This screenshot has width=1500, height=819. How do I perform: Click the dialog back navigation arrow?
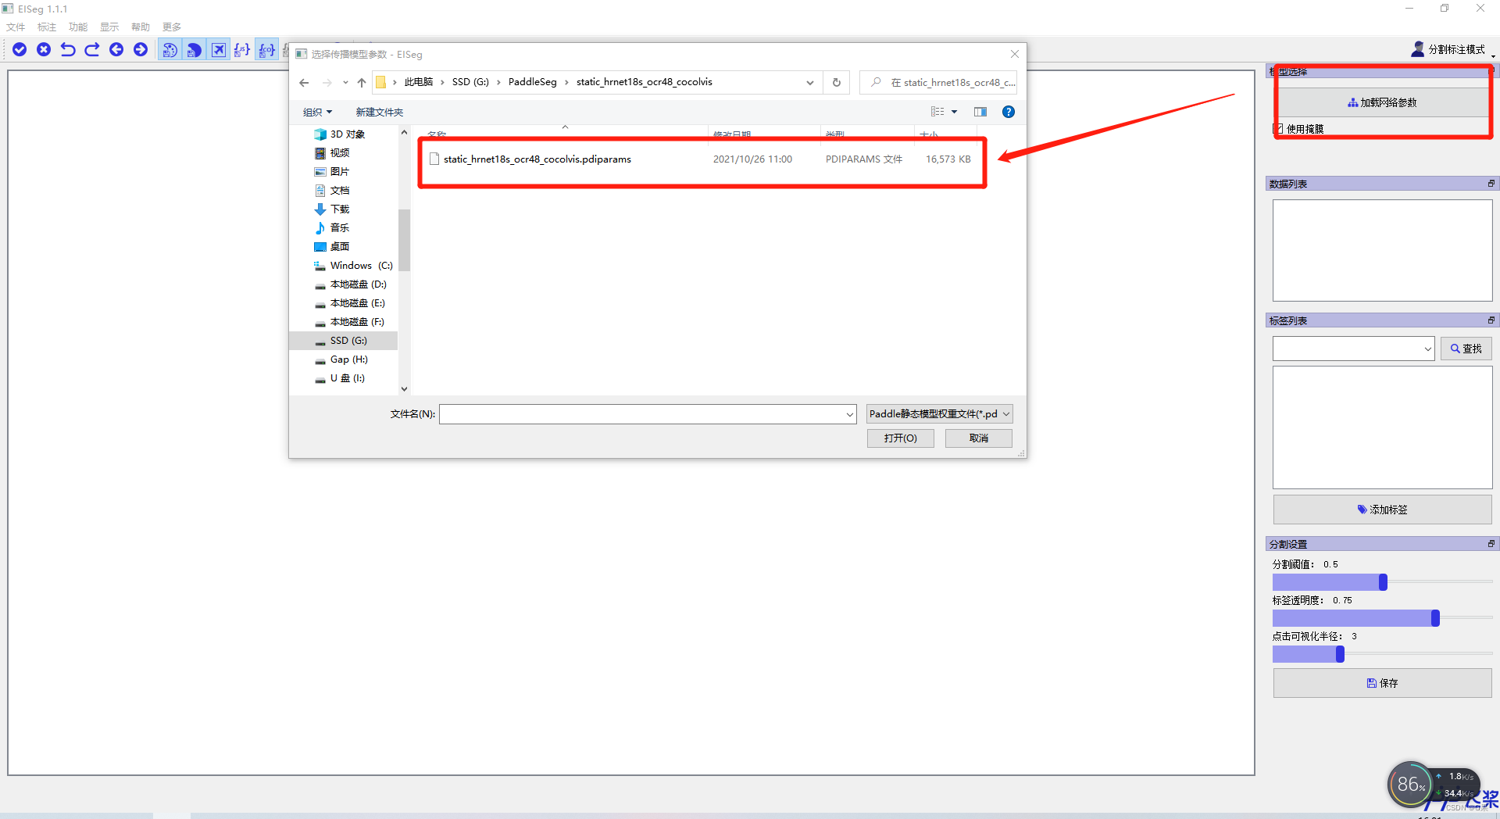[304, 82]
